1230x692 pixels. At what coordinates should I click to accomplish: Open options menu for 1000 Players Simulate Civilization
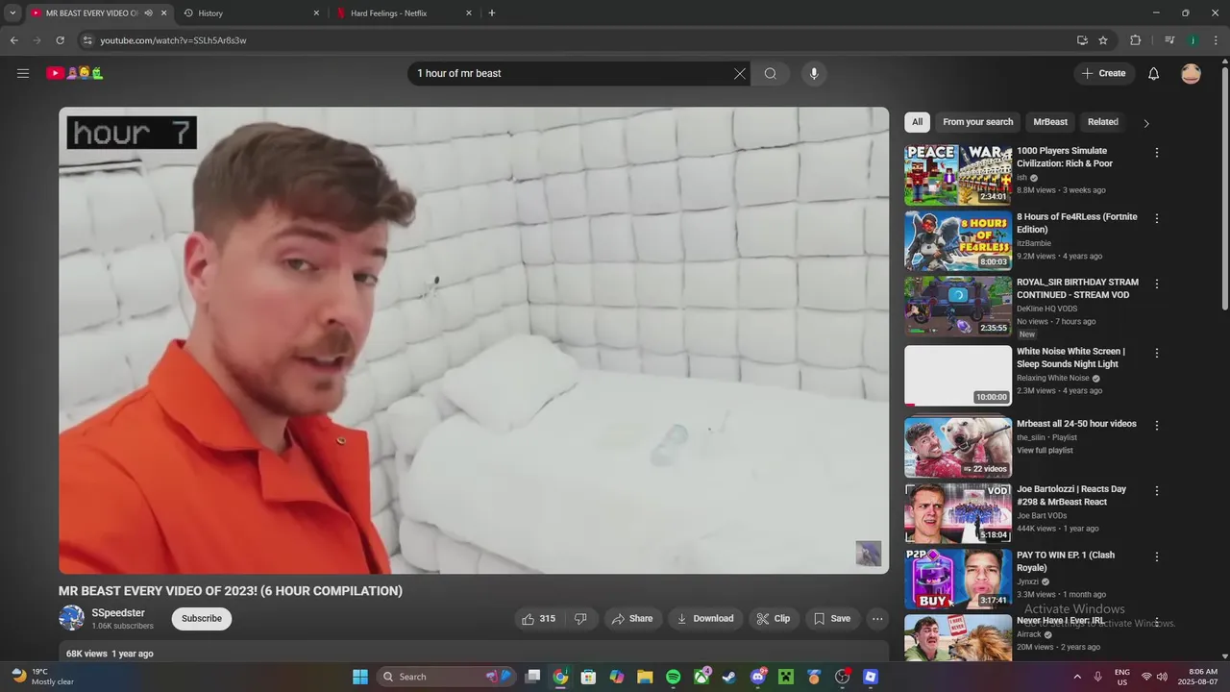pos(1157,153)
